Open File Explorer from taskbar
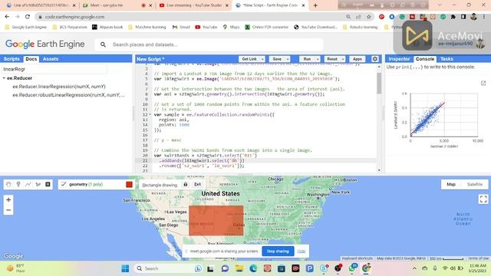 coord(239,268)
